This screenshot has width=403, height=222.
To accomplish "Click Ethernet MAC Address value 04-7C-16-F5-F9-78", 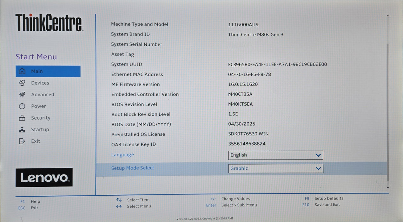I will click(x=250, y=75).
